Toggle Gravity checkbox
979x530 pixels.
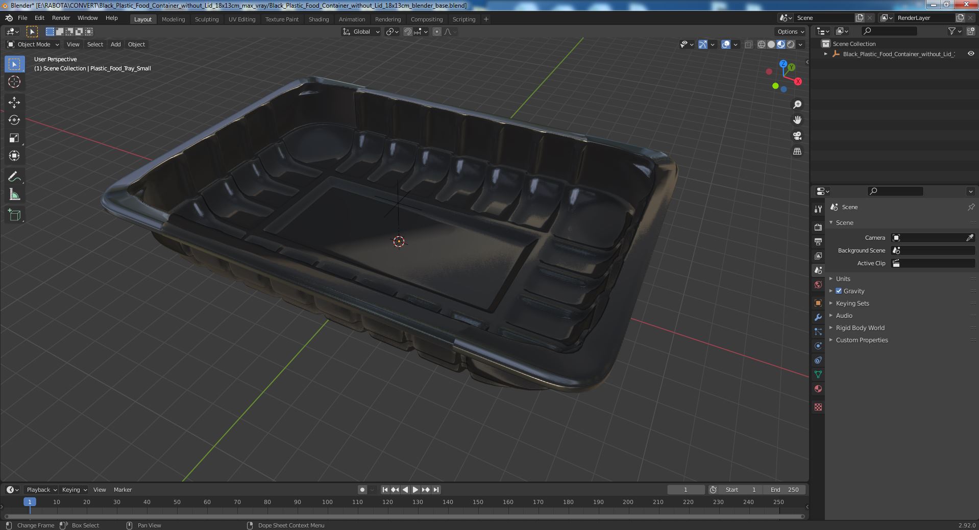[839, 291]
